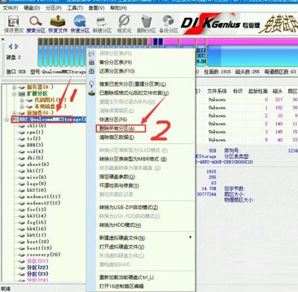Screen dimensions: 298x292
Task: Click the 删除分区 trash can toolbar icon
Action: (147, 21)
